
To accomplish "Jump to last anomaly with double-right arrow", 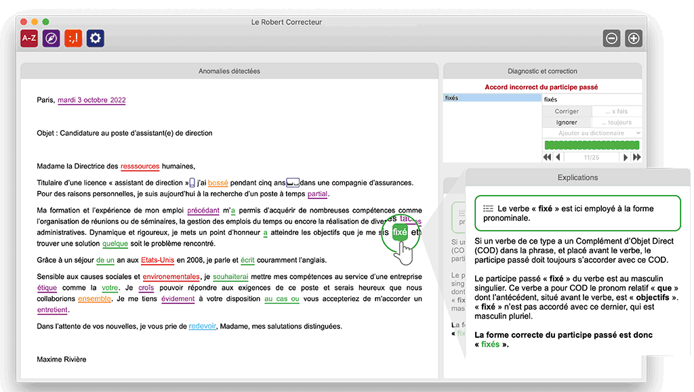I will [636, 157].
